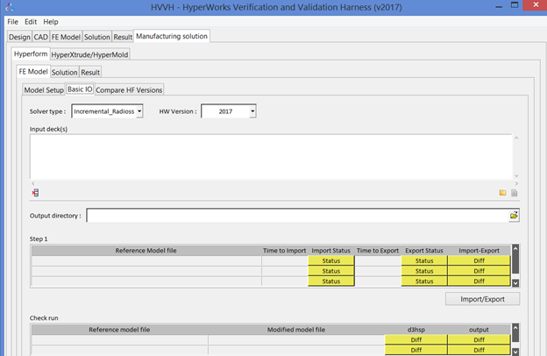
Task: Click first d3hsp Diff button in Check run
Action: 417,339
